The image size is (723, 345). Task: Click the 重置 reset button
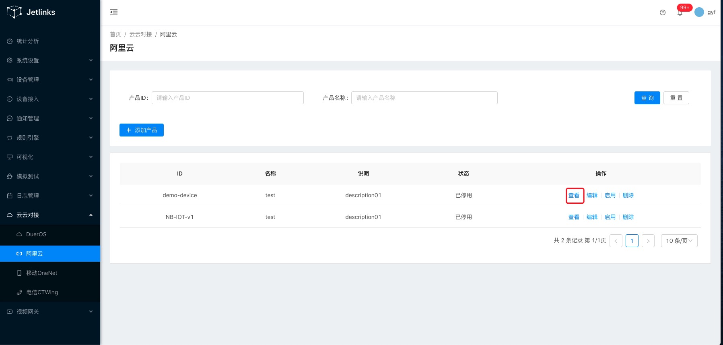(x=676, y=98)
